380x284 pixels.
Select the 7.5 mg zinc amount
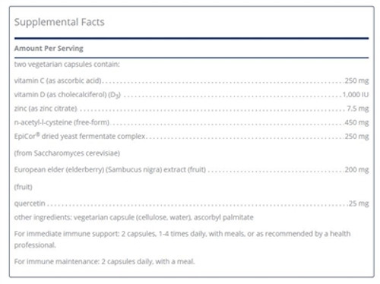358,109
